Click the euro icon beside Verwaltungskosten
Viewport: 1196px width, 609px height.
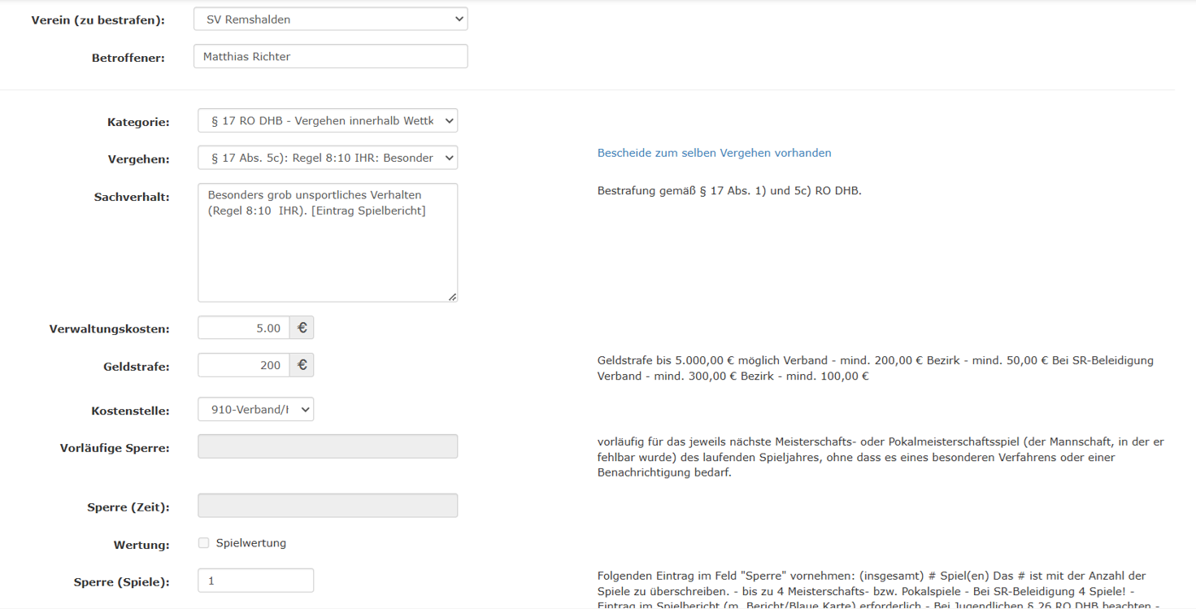pos(302,328)
